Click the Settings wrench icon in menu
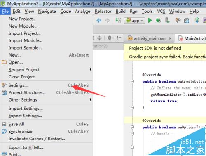 click(4, 85)
